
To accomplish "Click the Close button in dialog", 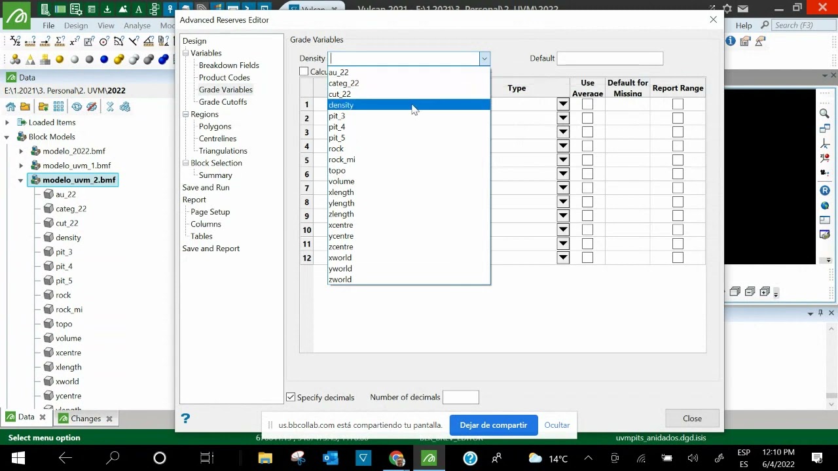I will click(692, 419).
